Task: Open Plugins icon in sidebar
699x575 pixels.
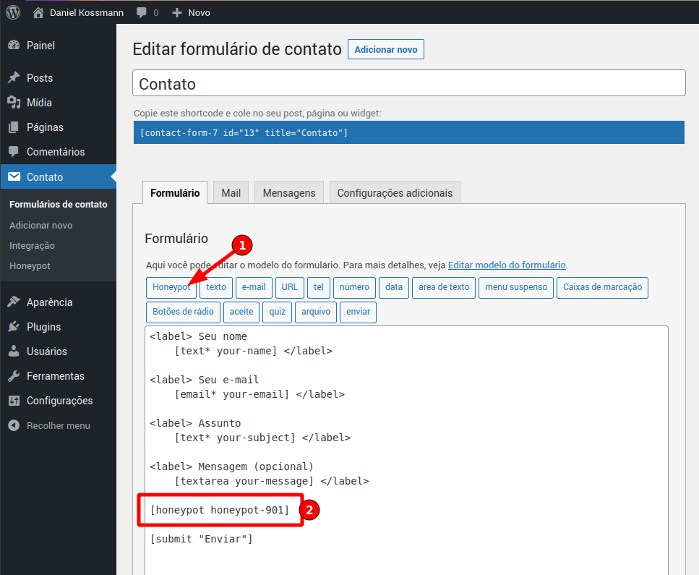Action: click(x=14, y=327)
